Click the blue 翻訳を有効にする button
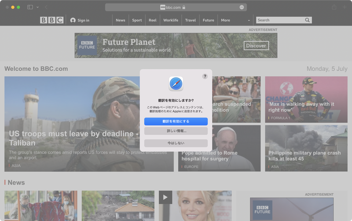The height and width of the screenshot is (221, 352). (176, 122)
